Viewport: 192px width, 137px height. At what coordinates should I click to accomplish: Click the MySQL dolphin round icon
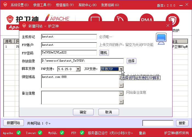121,17
